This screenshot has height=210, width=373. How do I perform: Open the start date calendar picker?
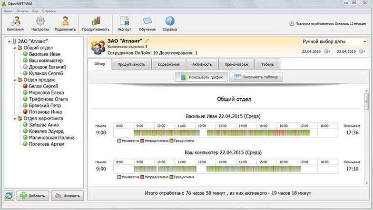(x=326, y=51)
